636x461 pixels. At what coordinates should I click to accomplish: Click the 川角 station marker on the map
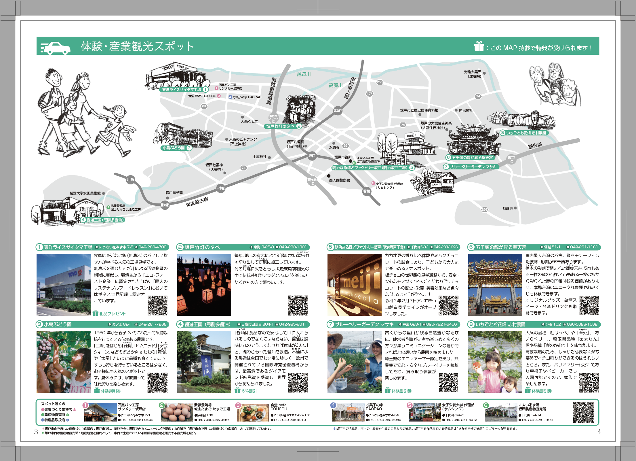click(x=130, y=180)
